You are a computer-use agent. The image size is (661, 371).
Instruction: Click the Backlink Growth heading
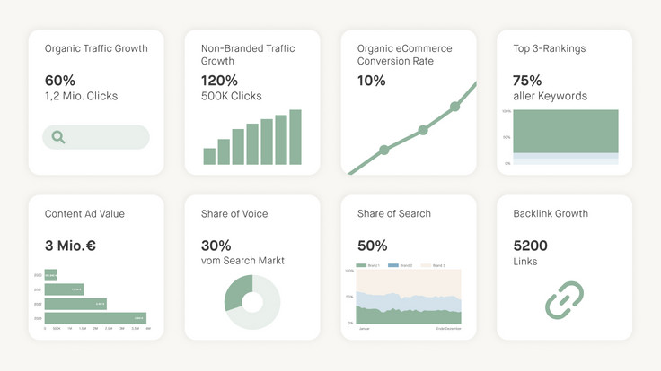551,213
